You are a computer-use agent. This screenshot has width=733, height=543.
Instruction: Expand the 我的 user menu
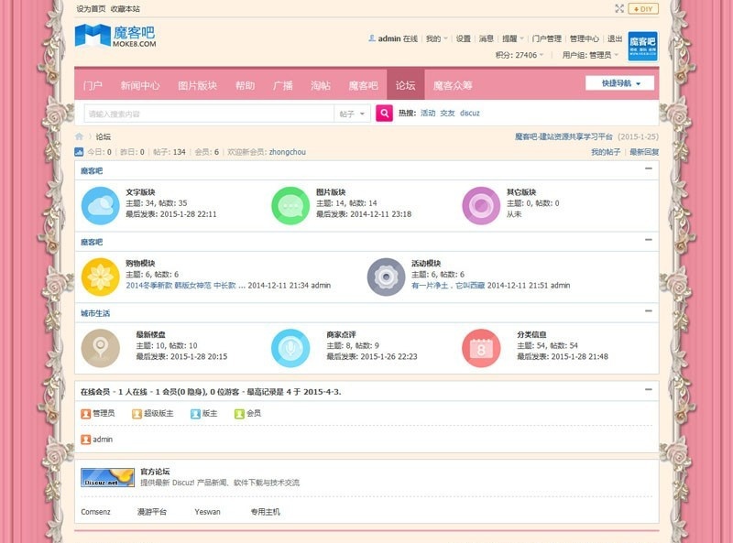pyautogui.click(x=436, y=39)
